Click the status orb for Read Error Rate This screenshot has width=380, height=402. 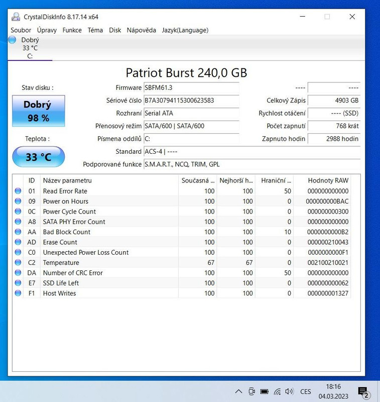[18, 191]
